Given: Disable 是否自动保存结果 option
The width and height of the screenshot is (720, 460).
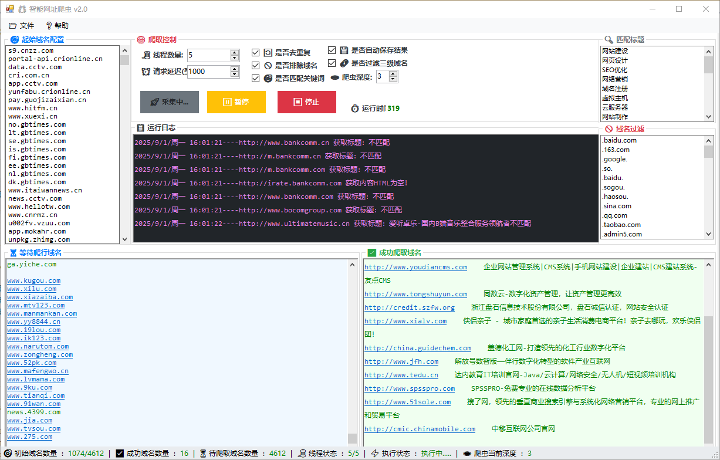Looking at the screenshot, I should (332, 50).
